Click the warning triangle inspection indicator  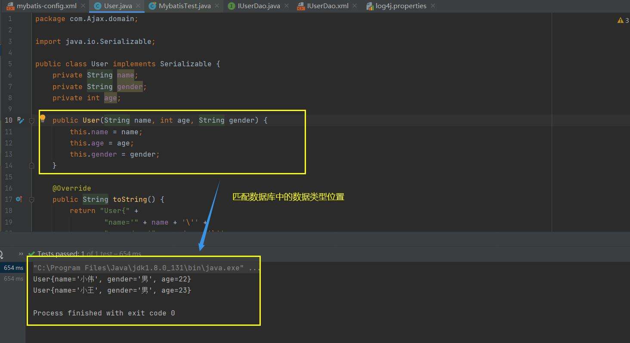point(620,20)
